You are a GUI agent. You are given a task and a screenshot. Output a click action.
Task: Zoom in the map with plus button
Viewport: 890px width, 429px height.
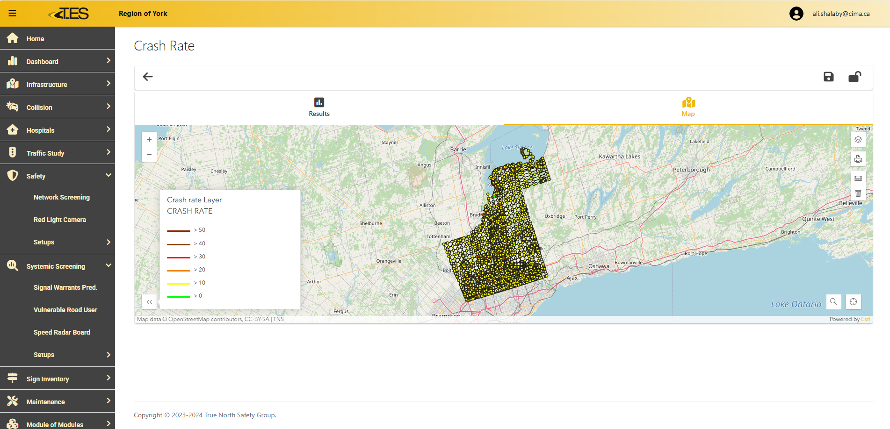149,139
